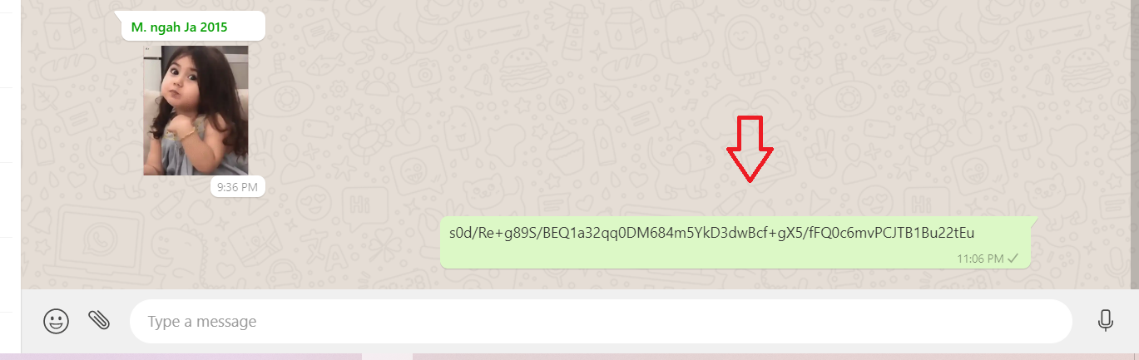Open the emoji picker smiley icon
Screen dimensions: 1139x360
(x=57, y=321)
